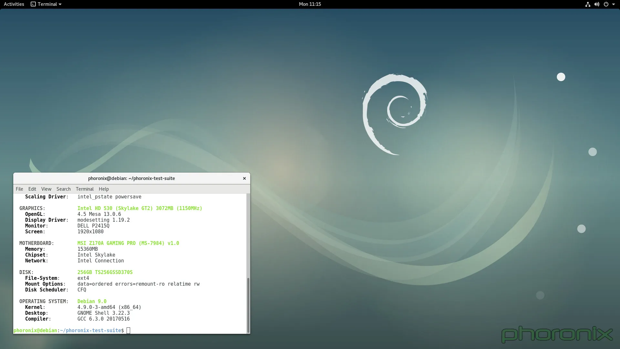The image size is (620, 349).
Task: Click the ext4 file-system value
Action: click(83, 278)
